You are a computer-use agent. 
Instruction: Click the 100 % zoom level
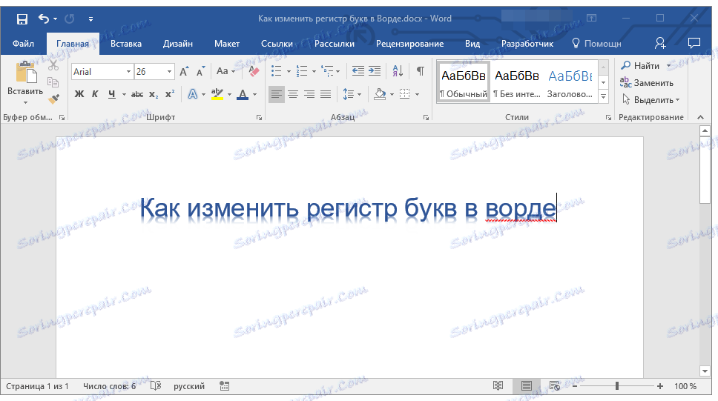[x=685, y=386]
